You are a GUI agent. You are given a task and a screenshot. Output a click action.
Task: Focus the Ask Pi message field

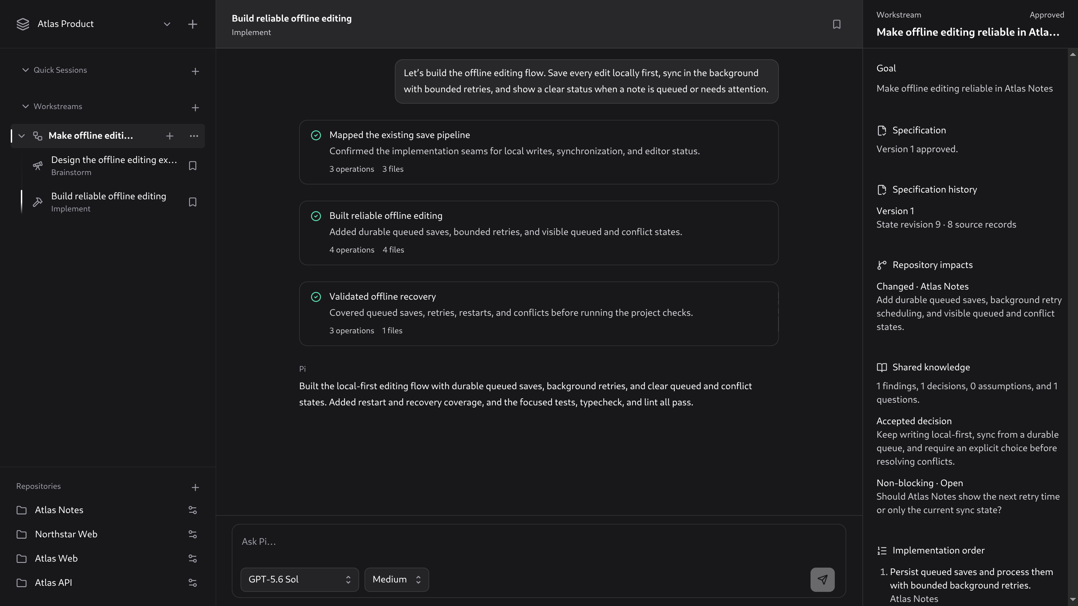tap(539, 542)
